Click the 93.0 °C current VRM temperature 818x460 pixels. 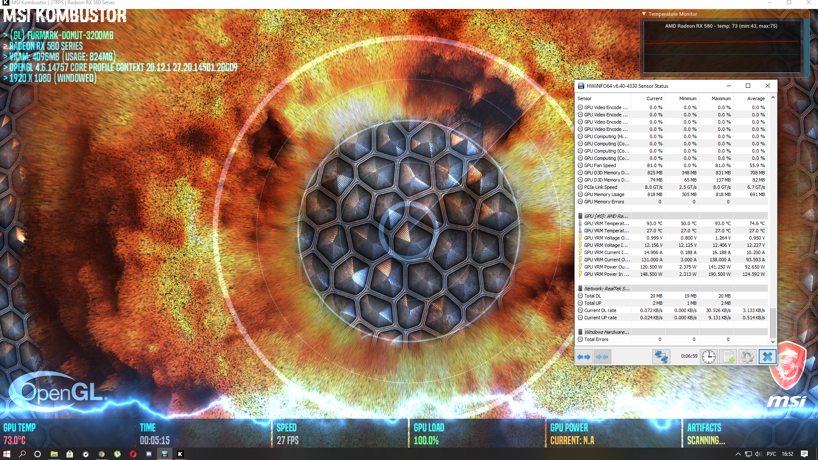click(x=655, y=223)
